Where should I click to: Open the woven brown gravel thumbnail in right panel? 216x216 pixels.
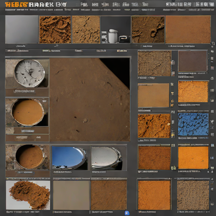(154, 64)
